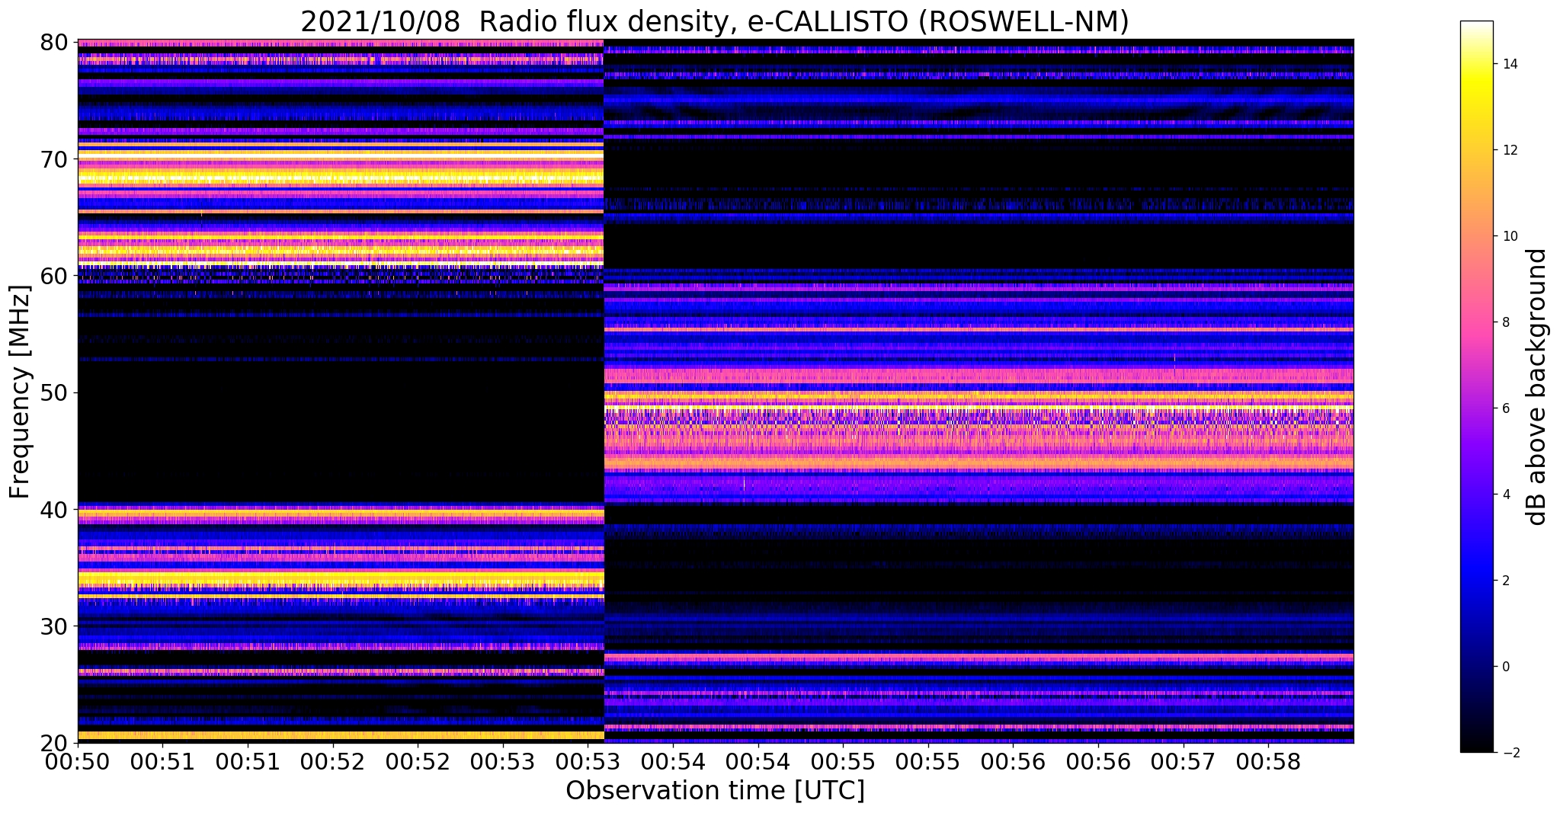Click the colorbar tick label 14
This screenshot has height=813, width=1560.
tap(1509, 64)
